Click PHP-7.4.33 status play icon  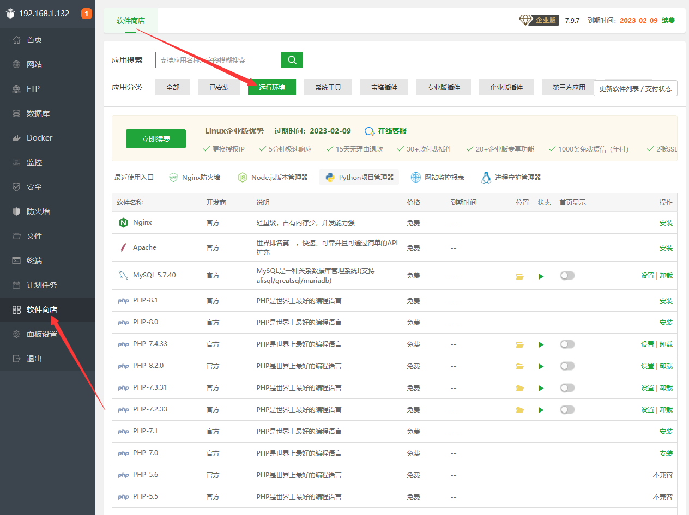541,344
